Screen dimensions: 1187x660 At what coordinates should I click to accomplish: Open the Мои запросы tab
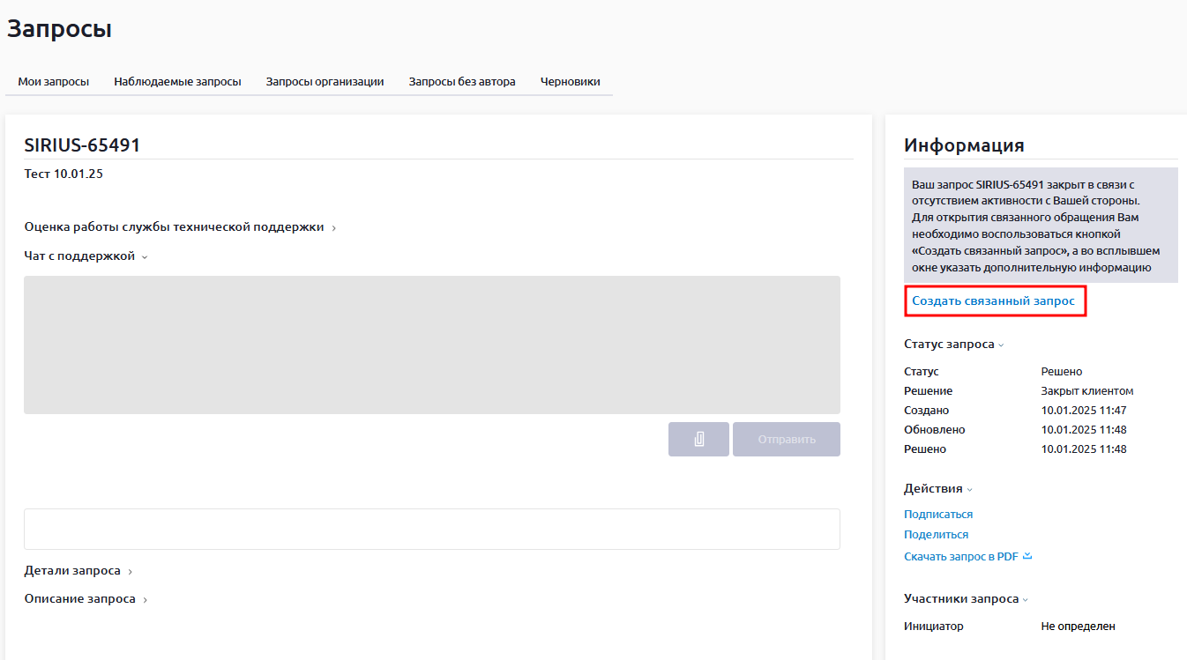click(54, 82)
